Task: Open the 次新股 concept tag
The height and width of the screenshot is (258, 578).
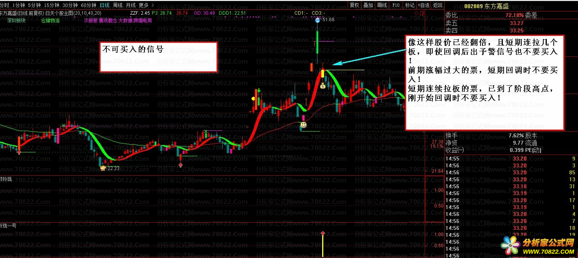Action: click(x=90, y=20)
